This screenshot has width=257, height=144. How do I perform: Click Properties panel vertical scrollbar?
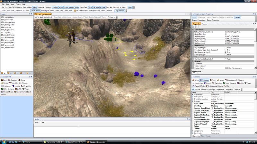pos(255,49)
